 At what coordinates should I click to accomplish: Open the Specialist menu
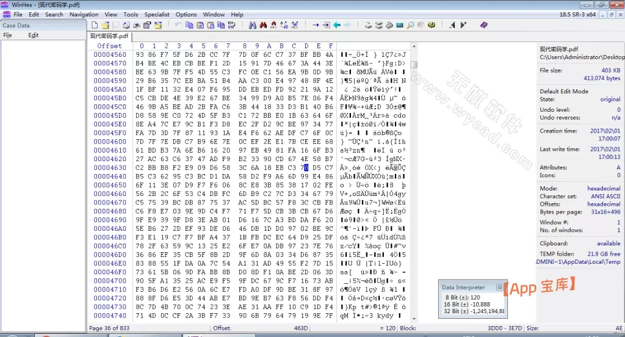pos(157,14)
